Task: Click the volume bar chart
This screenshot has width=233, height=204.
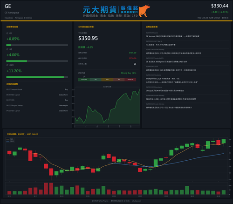Action: point(117,189)
